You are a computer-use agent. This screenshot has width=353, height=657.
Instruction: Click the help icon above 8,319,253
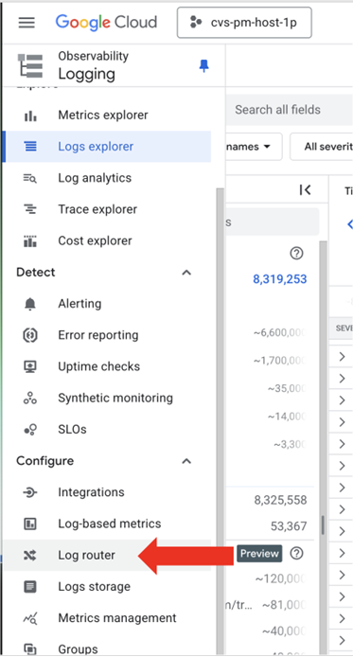pyautogui.click(x=296, y=253)
